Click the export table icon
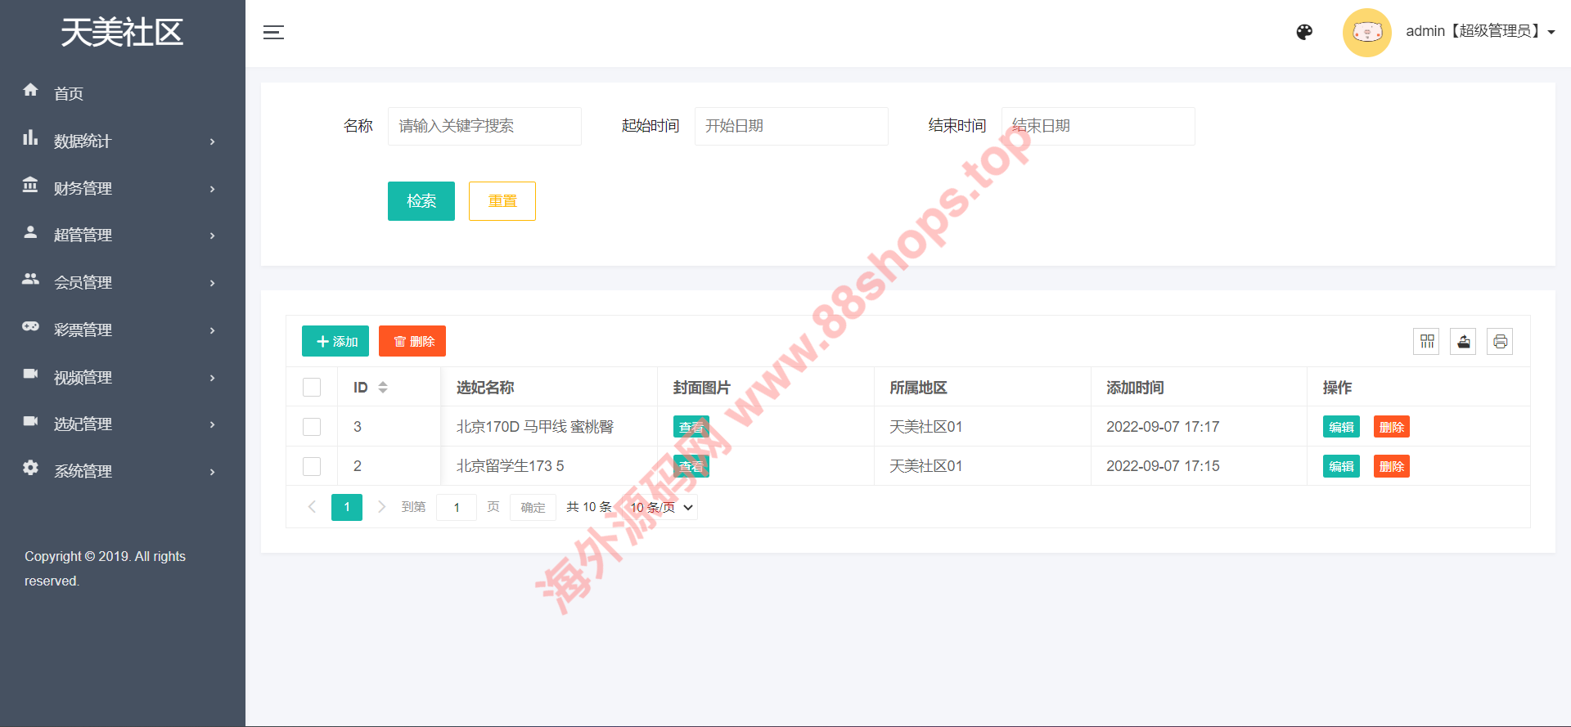 click(x=1463, y=342)
